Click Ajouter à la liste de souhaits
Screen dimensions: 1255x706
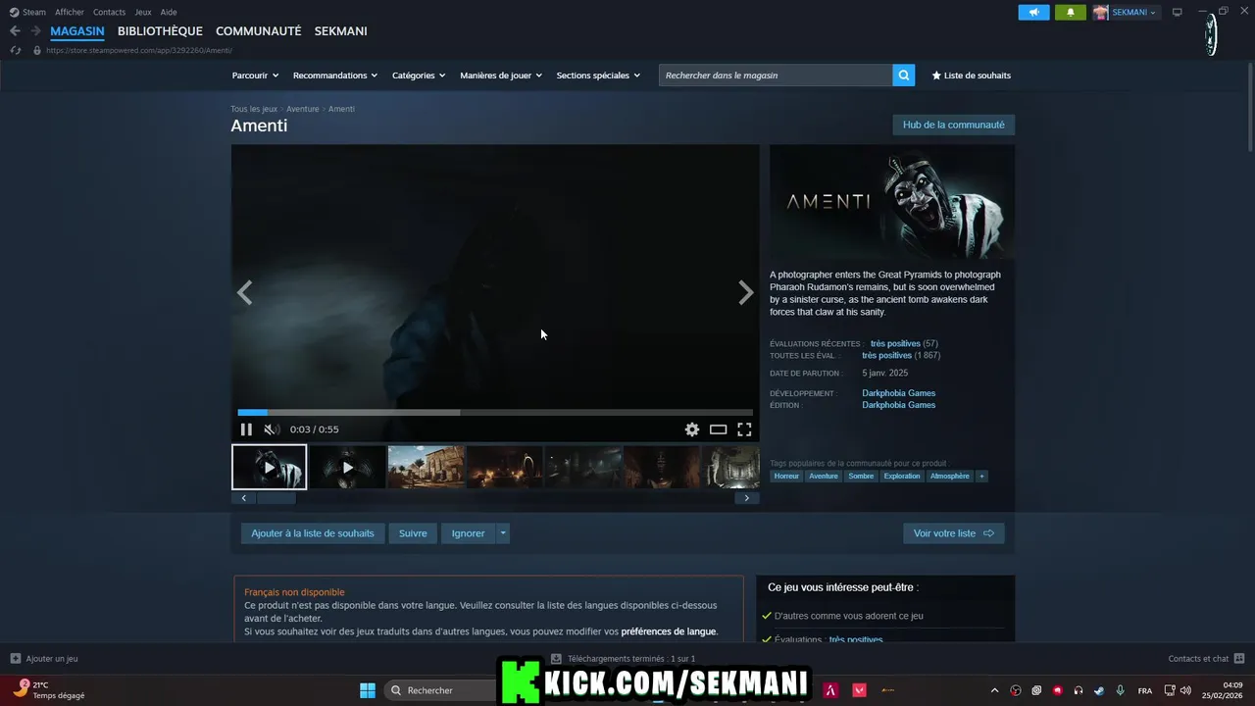coord(313,533)
